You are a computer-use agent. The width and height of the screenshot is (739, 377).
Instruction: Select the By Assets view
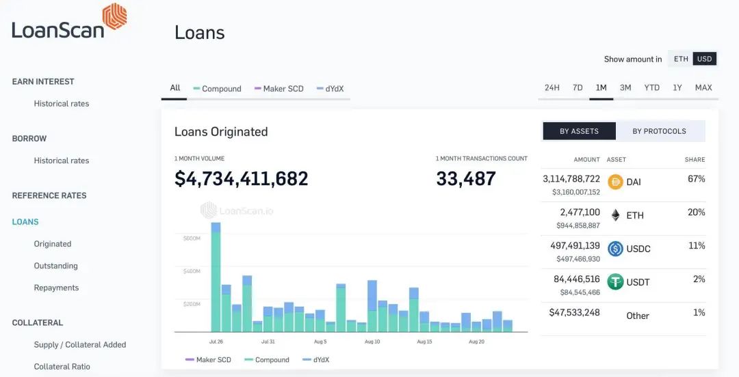click(x=579, y=131)
